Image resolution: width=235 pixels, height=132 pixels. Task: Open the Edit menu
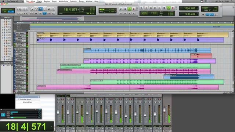(x=27, y=1)
